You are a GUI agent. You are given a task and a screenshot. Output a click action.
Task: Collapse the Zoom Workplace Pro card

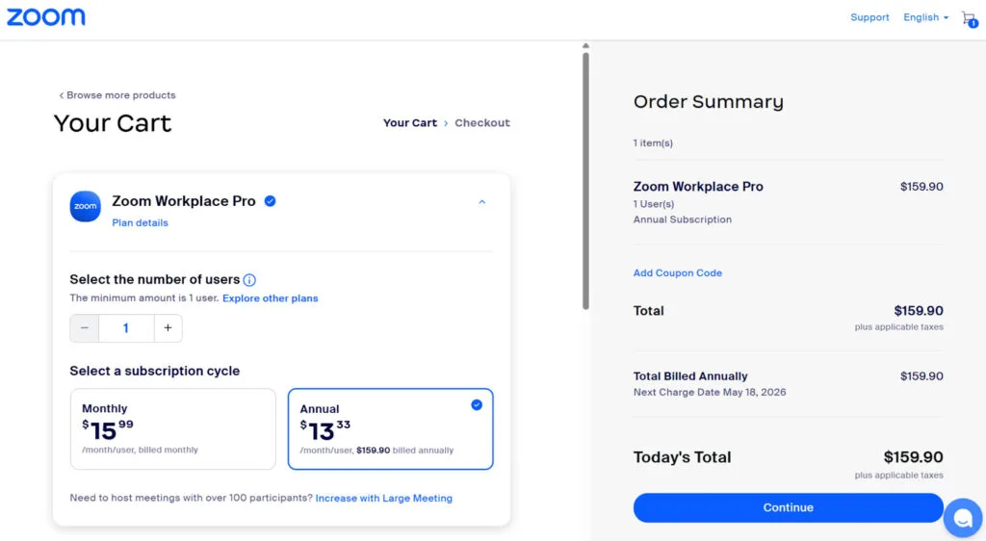[x=482, y=202]
